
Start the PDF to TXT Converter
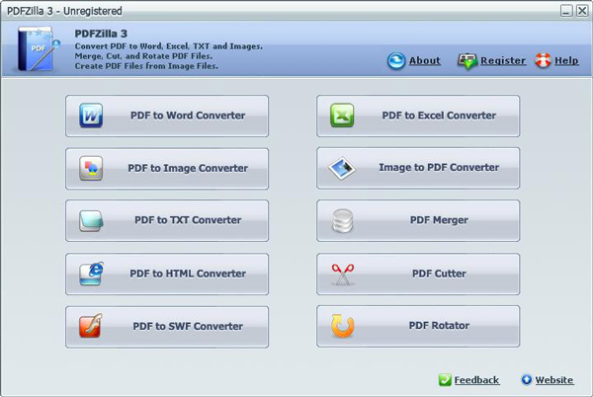click(167, 220)
